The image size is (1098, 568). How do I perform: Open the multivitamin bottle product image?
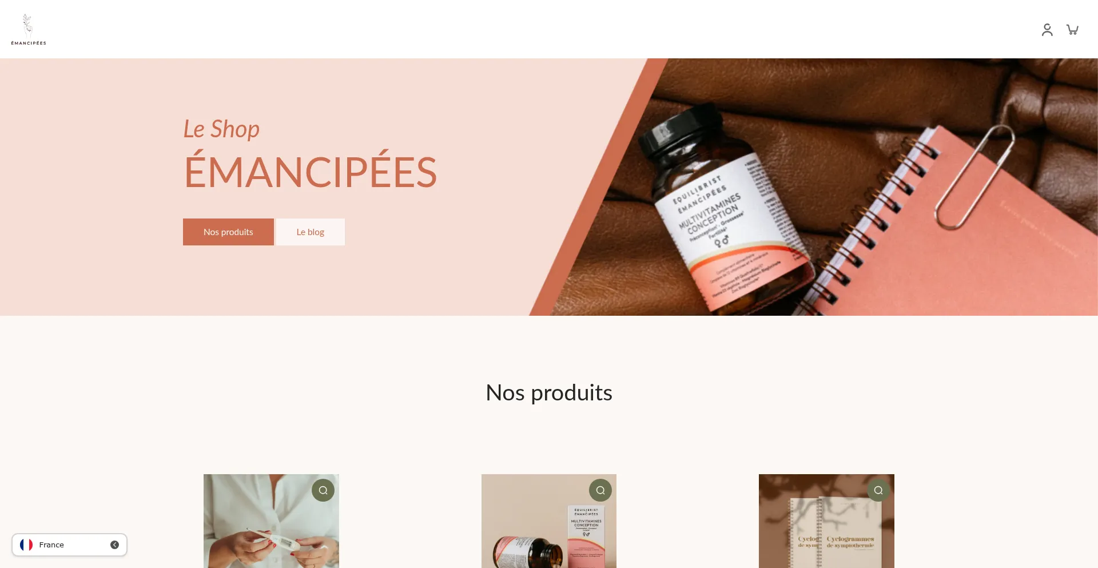tap(549, 521)
